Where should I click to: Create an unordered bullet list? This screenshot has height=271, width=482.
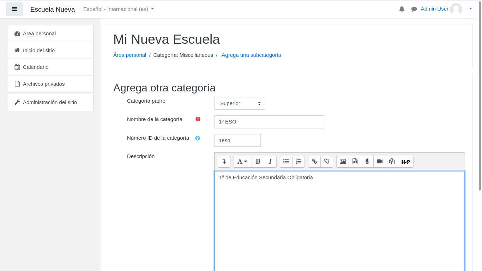[286, 162]
